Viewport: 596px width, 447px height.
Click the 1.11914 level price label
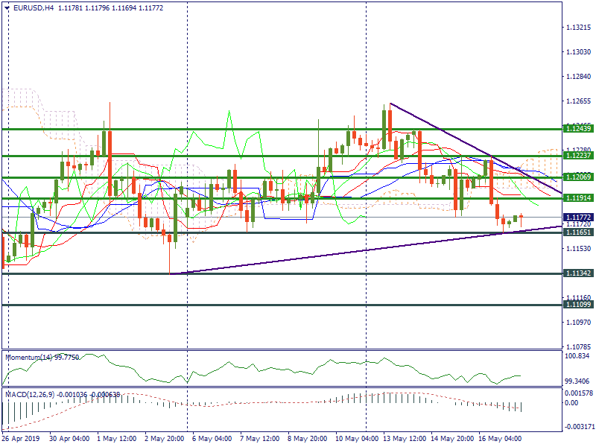[578, 198]
